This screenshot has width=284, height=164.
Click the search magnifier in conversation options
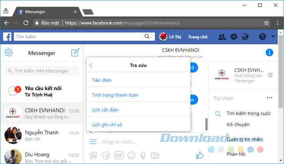218,114
